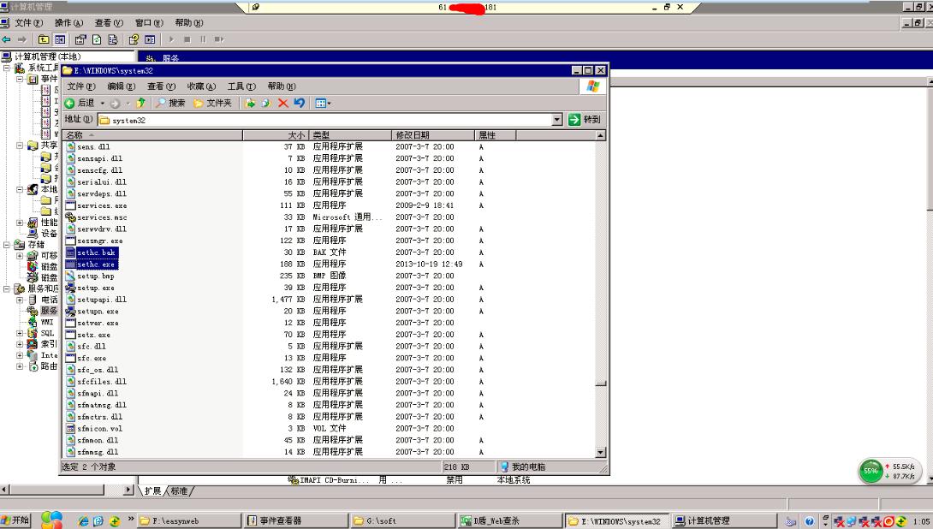
Task: Select the setup.bmp file icon
Action: [x=71, y=276]
